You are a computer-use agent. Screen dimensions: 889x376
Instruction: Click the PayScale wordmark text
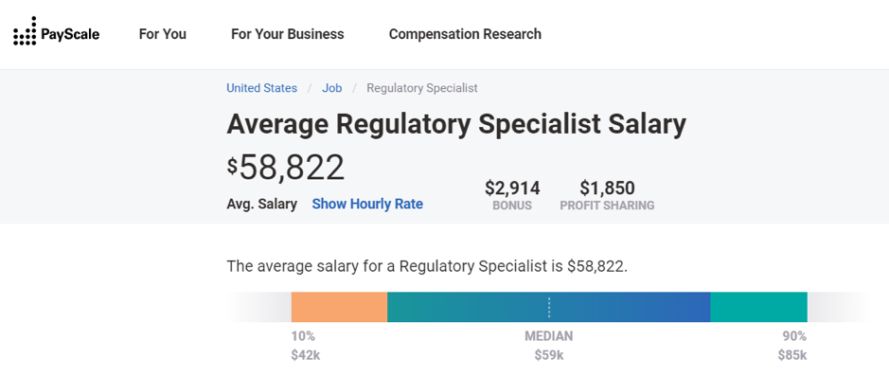click(x=70, y=35)
